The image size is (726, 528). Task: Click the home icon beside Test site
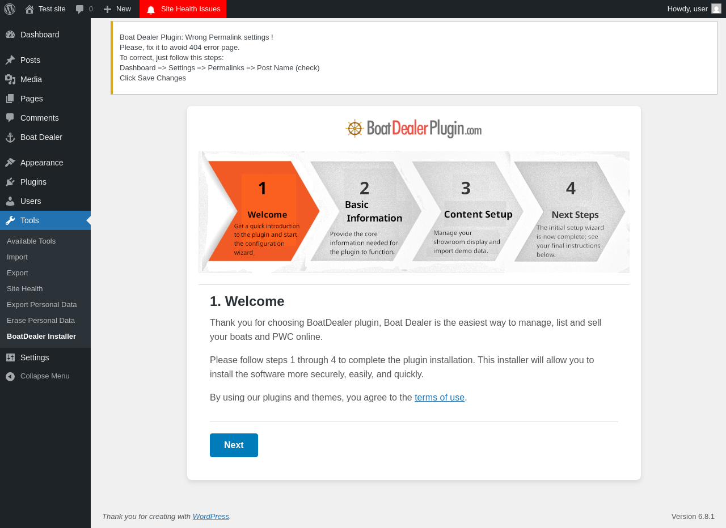click(29, 9)
